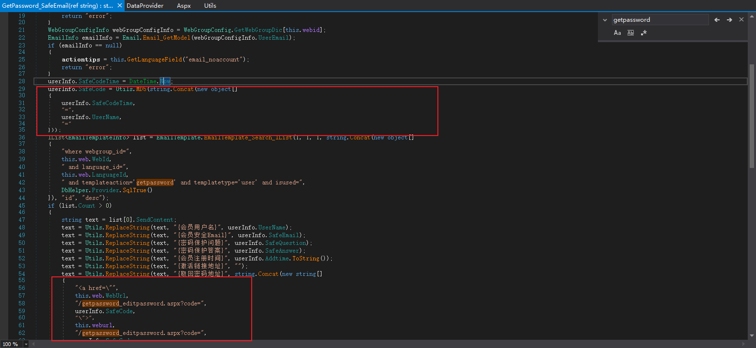
Task: Click the 100 % zoom value box
Action: 11,344
